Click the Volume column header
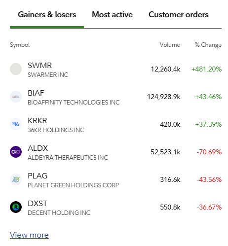 pyautogui.click(x=170, y=45)
